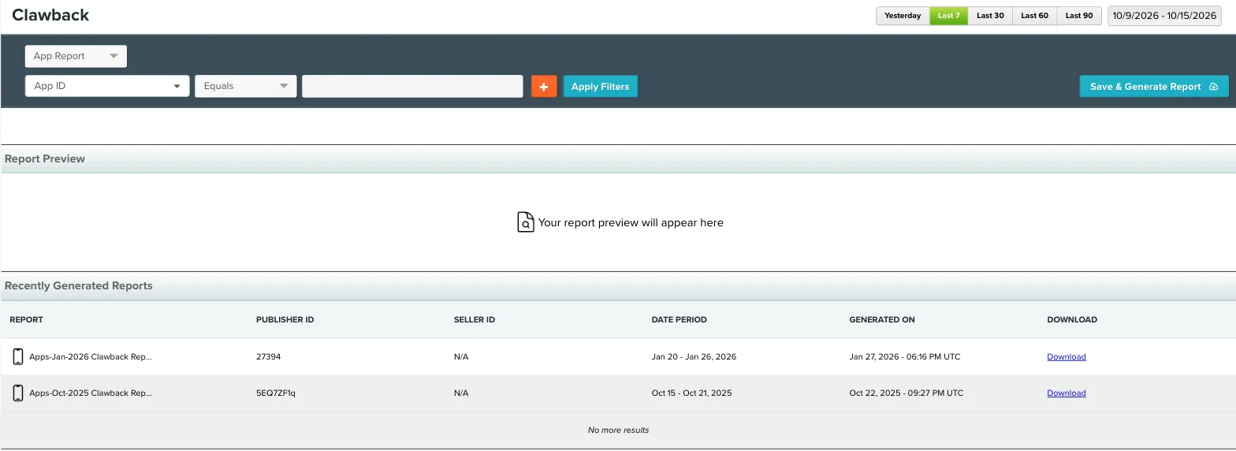Open the App Report type dropdown
This screenshot has width=1236, height=451.
(76, 56)
